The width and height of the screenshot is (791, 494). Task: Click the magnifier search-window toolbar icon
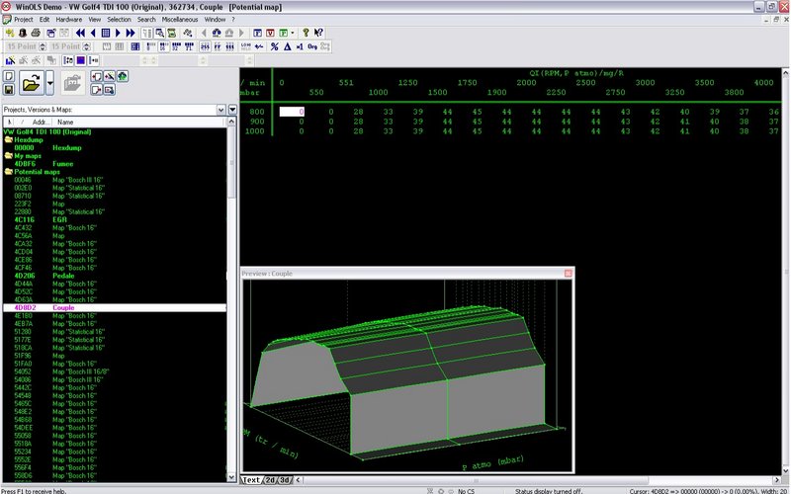tap(159, 33)
